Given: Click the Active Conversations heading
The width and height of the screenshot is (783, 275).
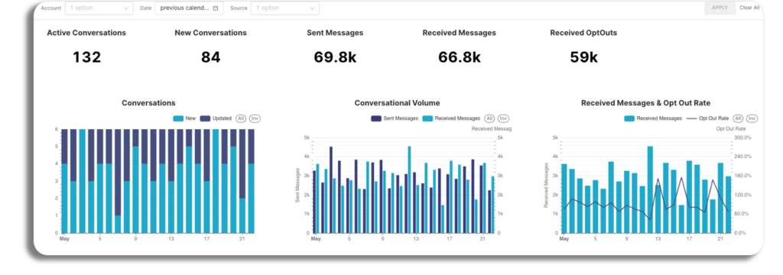Looking at the screenshot, I should [x=86, y=33].
